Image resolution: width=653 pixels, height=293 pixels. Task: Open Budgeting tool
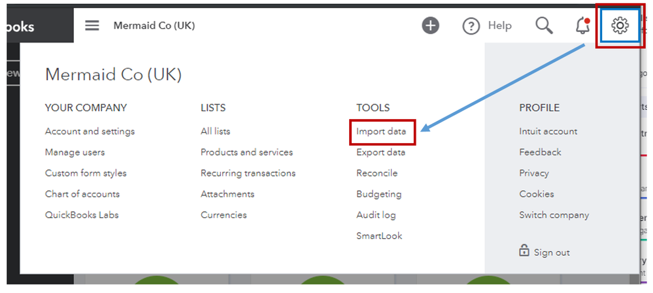click(379, 194)
